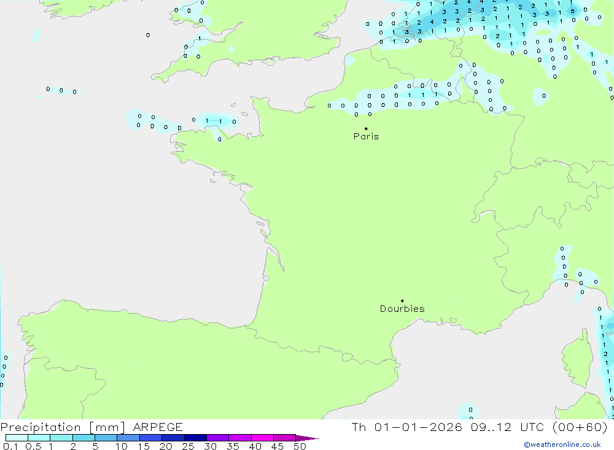Click the Precipitation [mm] title text

(63, 427)
